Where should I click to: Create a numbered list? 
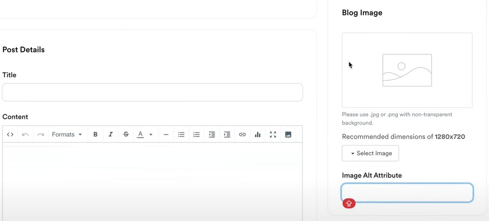point(196,134)
